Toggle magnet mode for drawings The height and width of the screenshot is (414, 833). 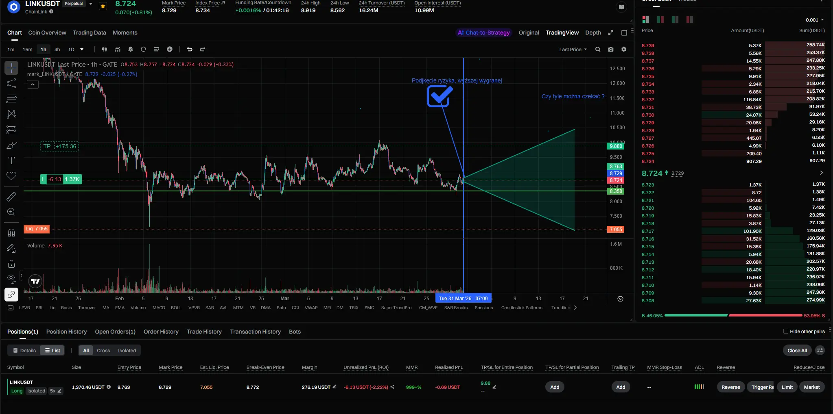[x=11, y=233]
